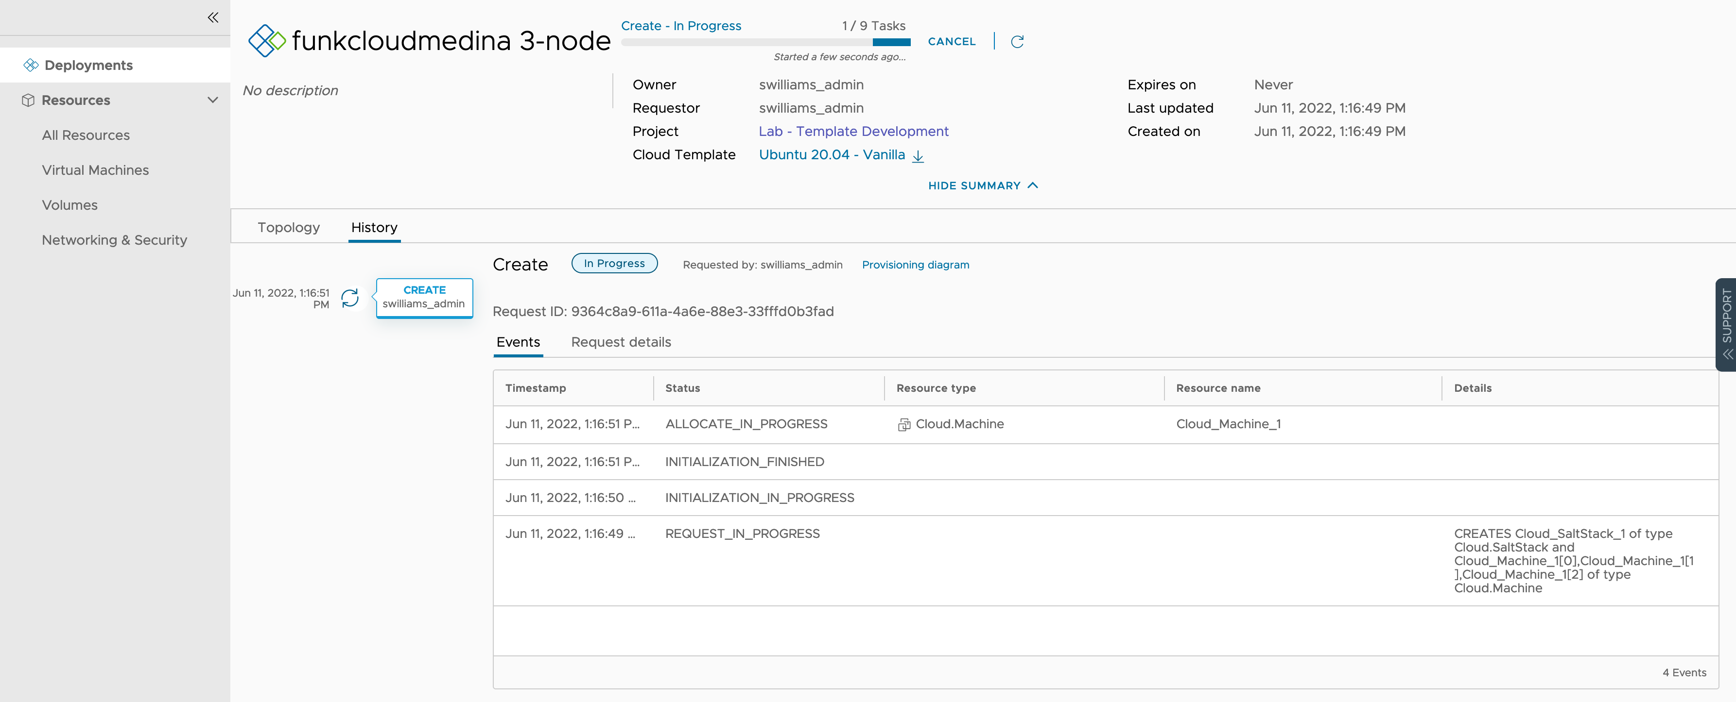Switch to Request details tab
Image resolution: width=1736 pixels, height=702 pixels.
coord(621,342)
